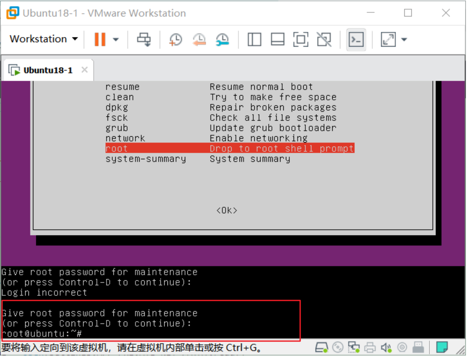Click the removable device status bar icon

click(418, 347)
